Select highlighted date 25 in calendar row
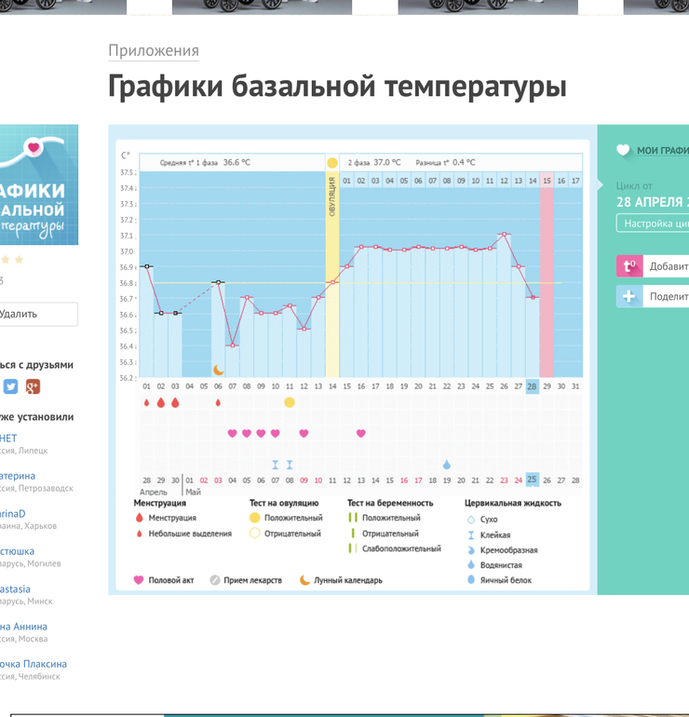This screenshot has height=717, width=689. tap(533, 480)
